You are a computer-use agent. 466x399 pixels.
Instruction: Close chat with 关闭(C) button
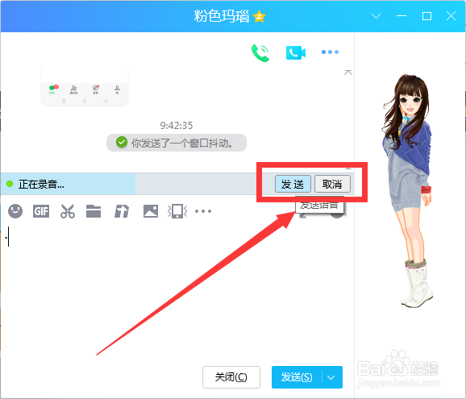click(231, 377)
